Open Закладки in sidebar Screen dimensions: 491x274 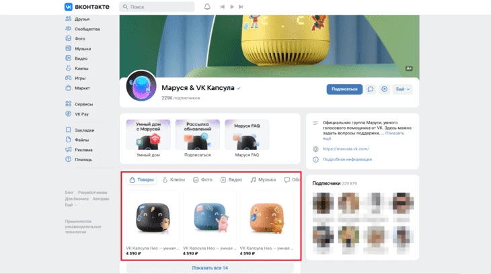[80, 130]
